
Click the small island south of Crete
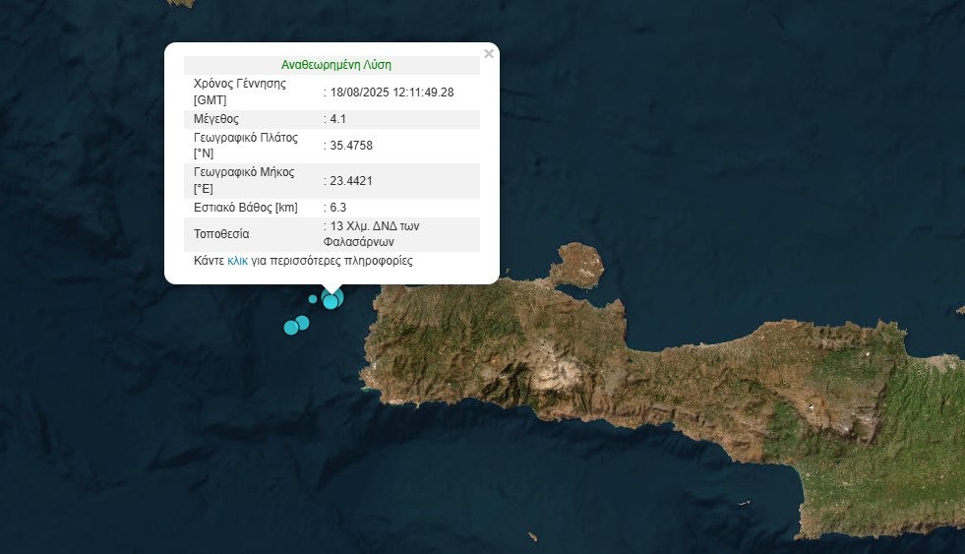pos(532,536)
